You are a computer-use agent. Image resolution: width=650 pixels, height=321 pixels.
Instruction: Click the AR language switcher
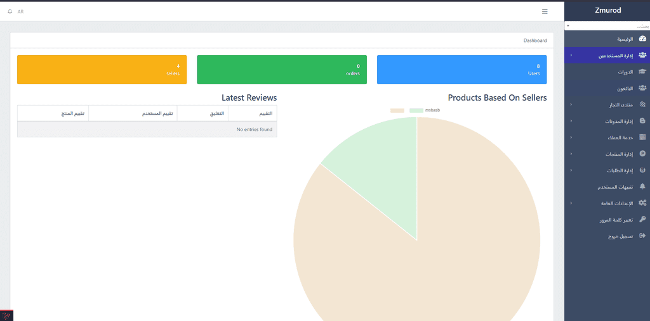pos(20,11)
